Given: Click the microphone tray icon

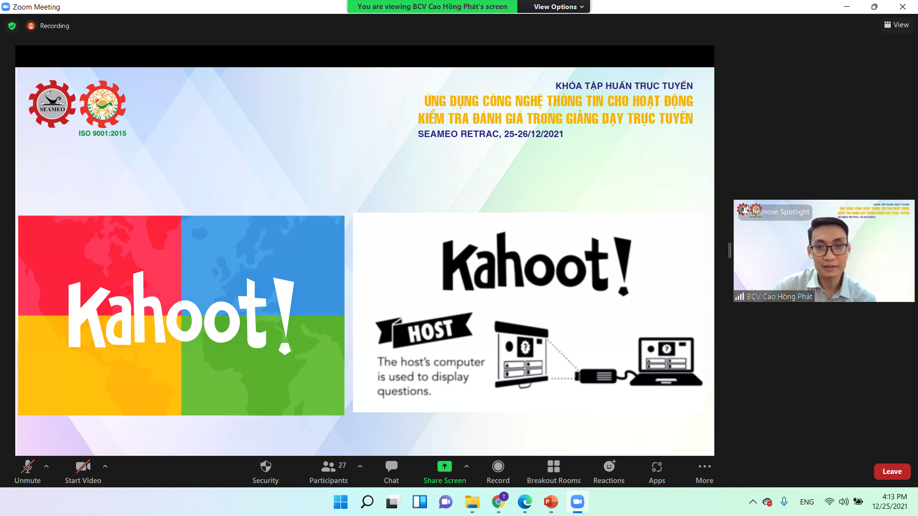Looking at the screenshot, I should 784,502.
